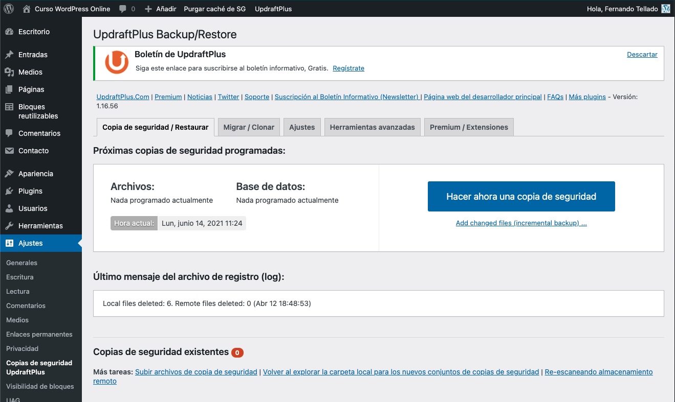Click the Plugins plug icon
675x402 pixels.
click(x=9, y=191)
